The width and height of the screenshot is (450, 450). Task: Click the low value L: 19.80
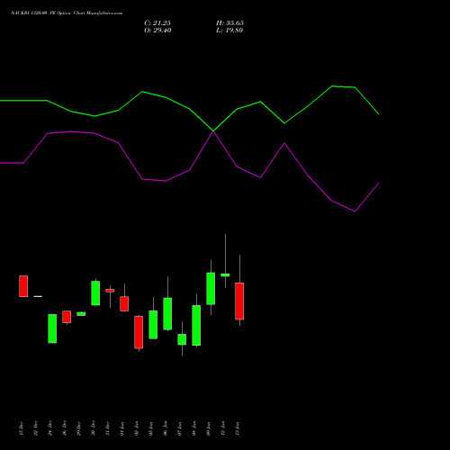click(x=229, y=31)
